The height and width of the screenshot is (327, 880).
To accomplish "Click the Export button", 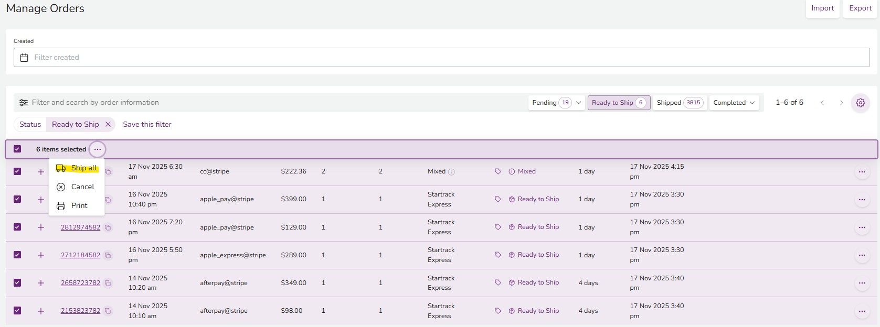I will point(860,8).
